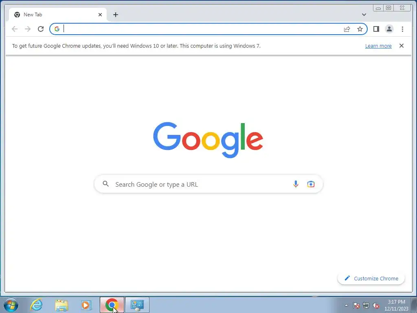Viewport: 417px width, 313px height.
Task: Open the Learn more link
Action: coord(378,46)
